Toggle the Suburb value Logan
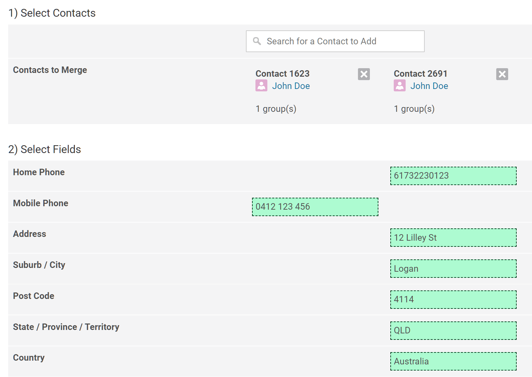Image resolution: width=532 pixels, height=377 pixels. tap(453, 269)
